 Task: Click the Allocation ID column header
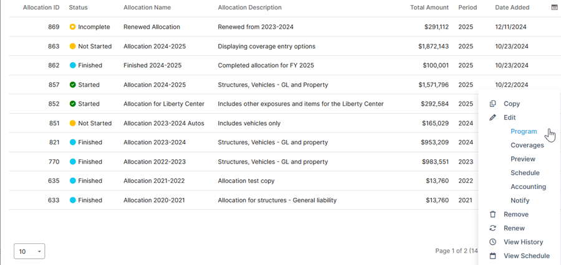pyautogui.click(x=41, y=7)
